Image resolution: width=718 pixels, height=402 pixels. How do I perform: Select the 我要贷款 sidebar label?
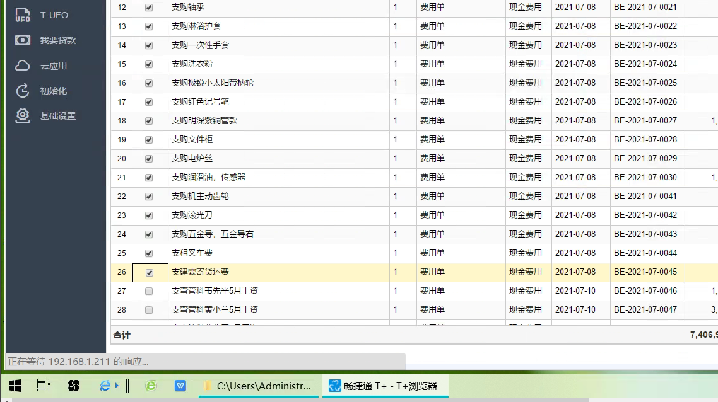(x=57, y=40)
